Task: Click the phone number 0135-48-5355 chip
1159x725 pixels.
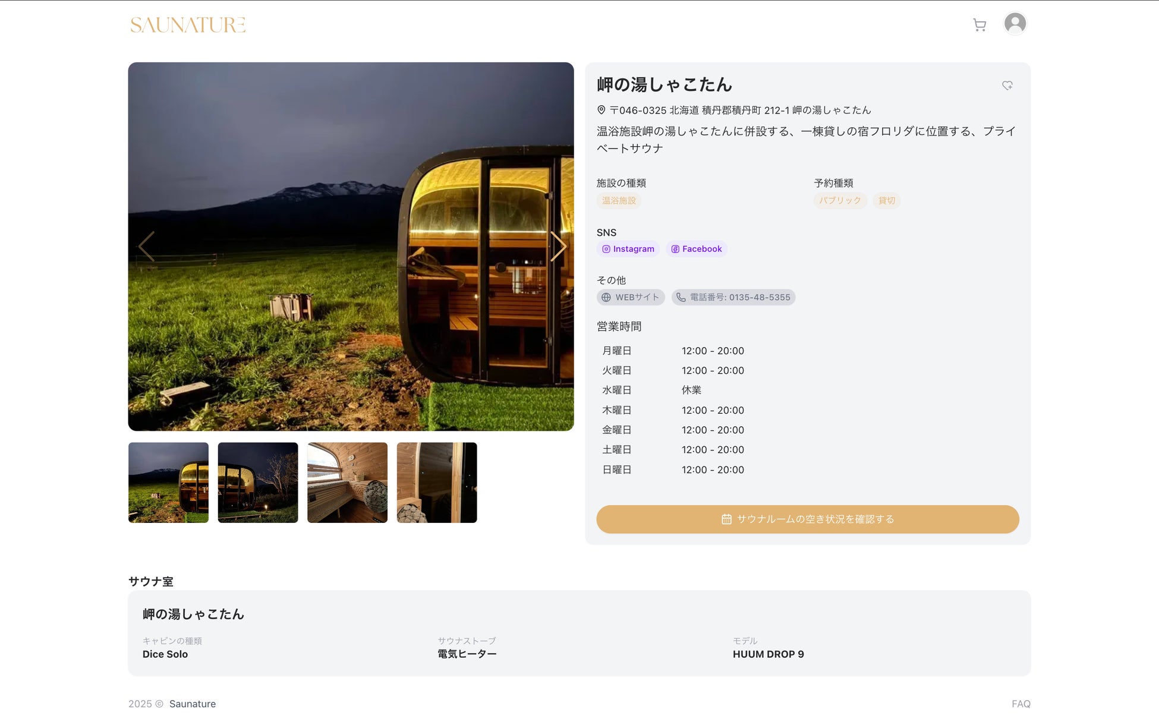Action: click(733, 297)
